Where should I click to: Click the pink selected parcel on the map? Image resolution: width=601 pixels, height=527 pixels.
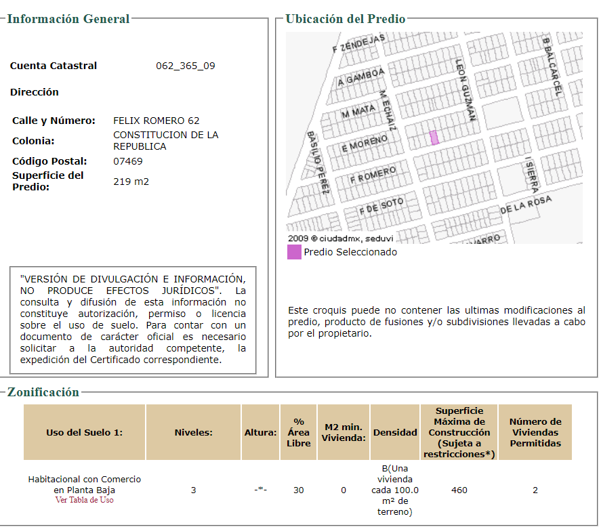click(x=434, y=138)
